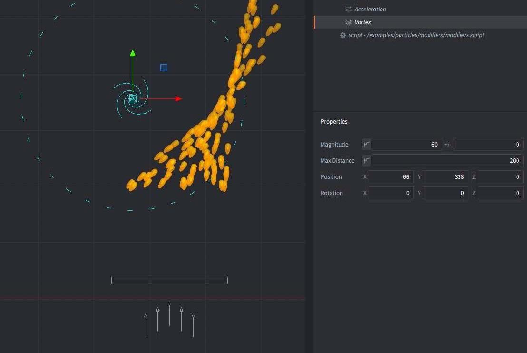Click the Magnitude property label
This screenshot has width=527, height=353.
334,145
